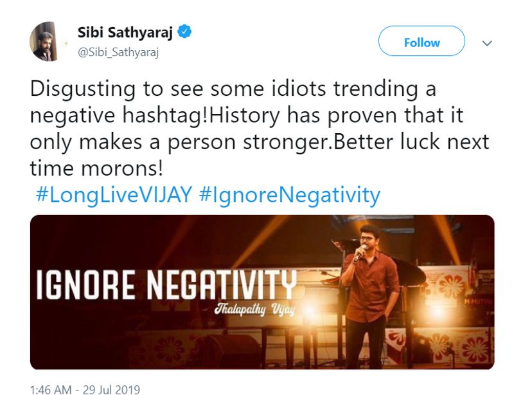Click the blue verified badge icon
Viewport: 514px width, 395px height.
click(x=184, y=32)
